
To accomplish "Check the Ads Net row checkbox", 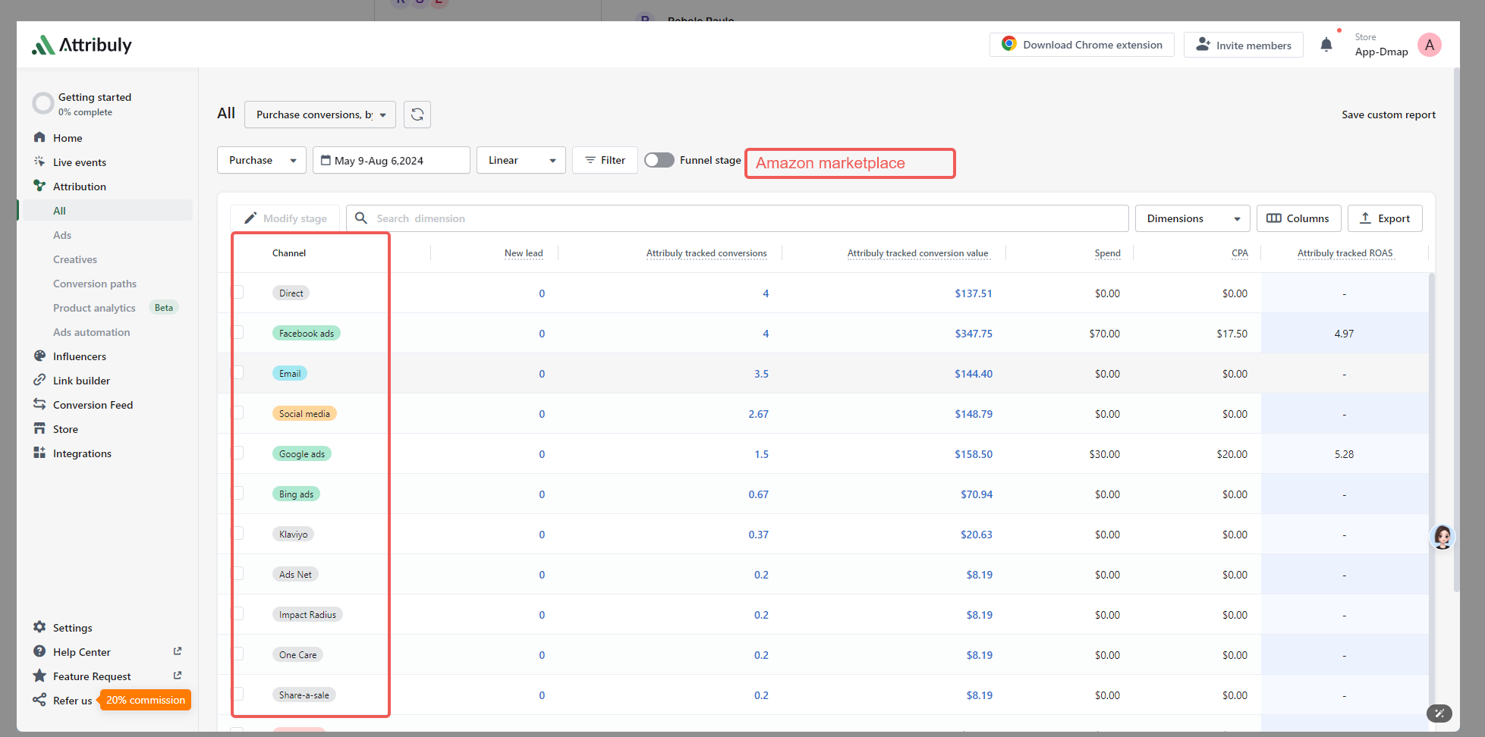I will (x=238, y=574).
